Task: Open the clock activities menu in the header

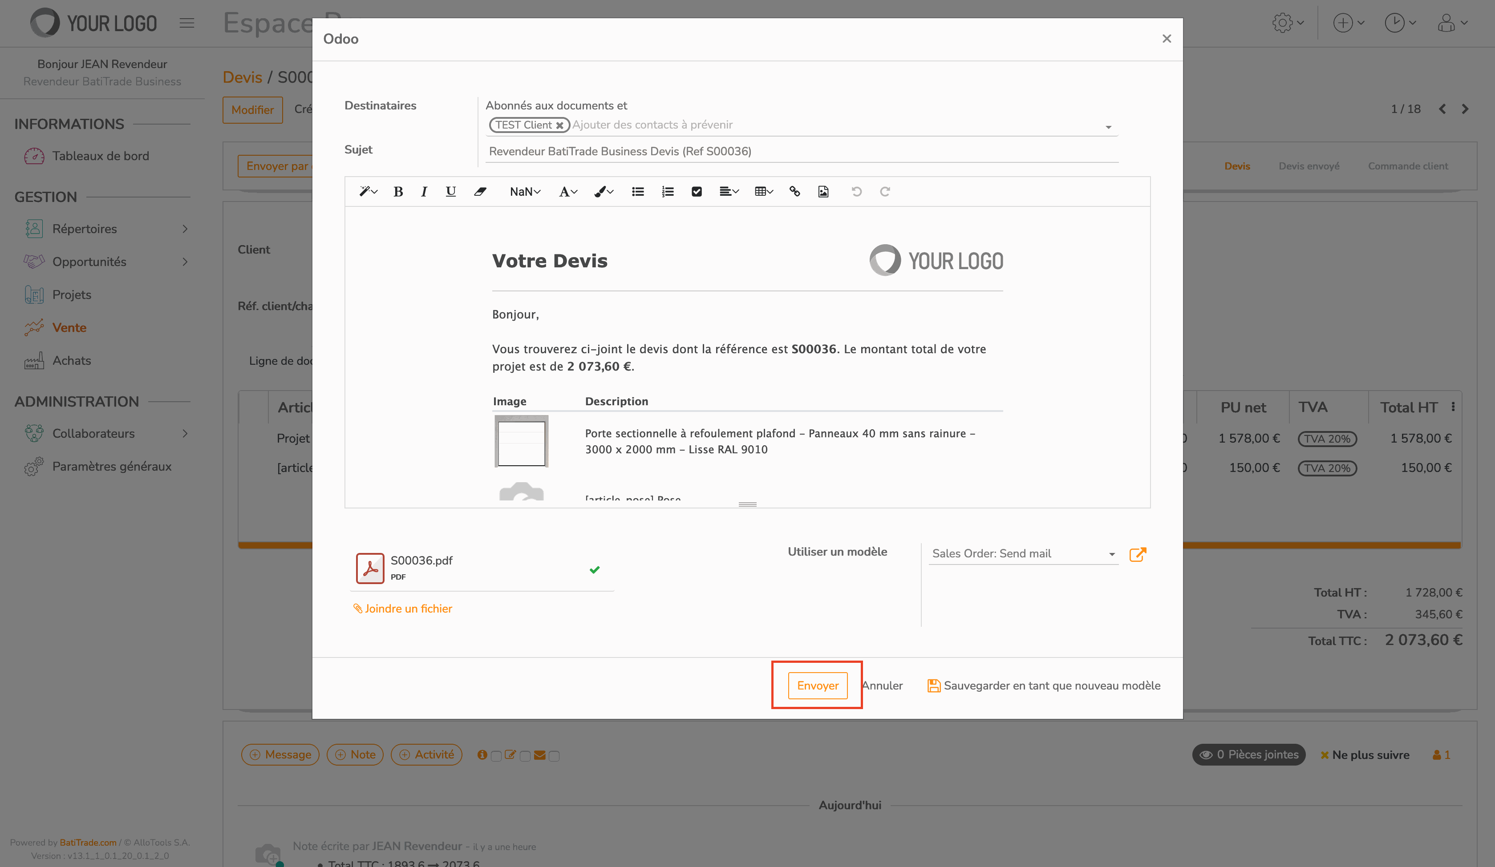Action: 1400,23
